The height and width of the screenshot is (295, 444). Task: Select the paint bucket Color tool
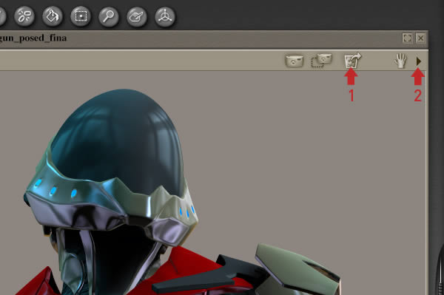click(53, 16)
